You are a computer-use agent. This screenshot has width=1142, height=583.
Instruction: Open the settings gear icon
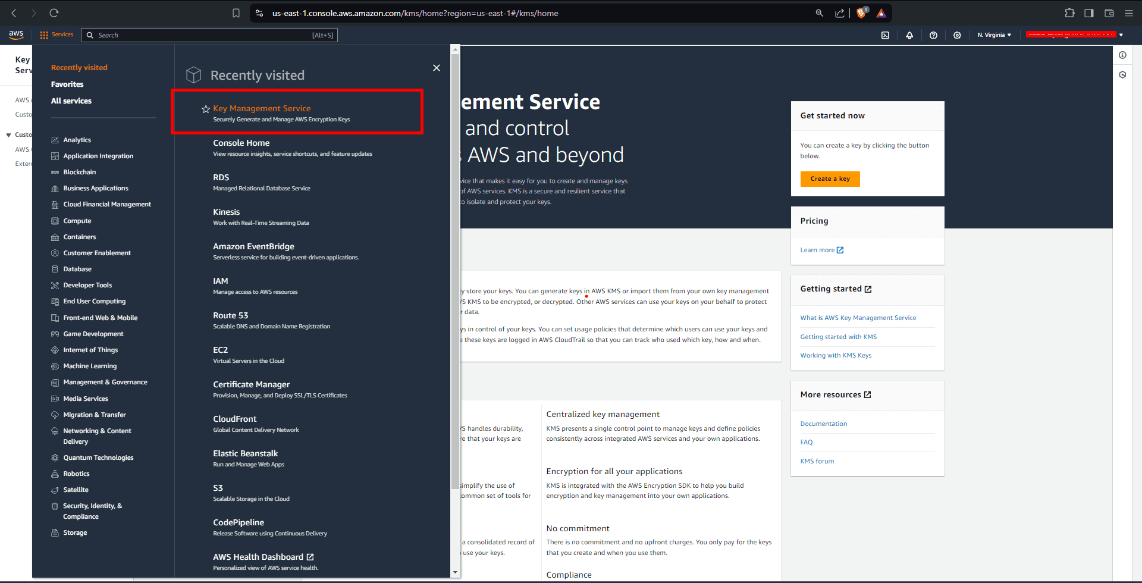point(957,35)
